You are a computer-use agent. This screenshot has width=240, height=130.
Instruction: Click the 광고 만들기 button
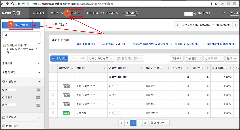21,25
